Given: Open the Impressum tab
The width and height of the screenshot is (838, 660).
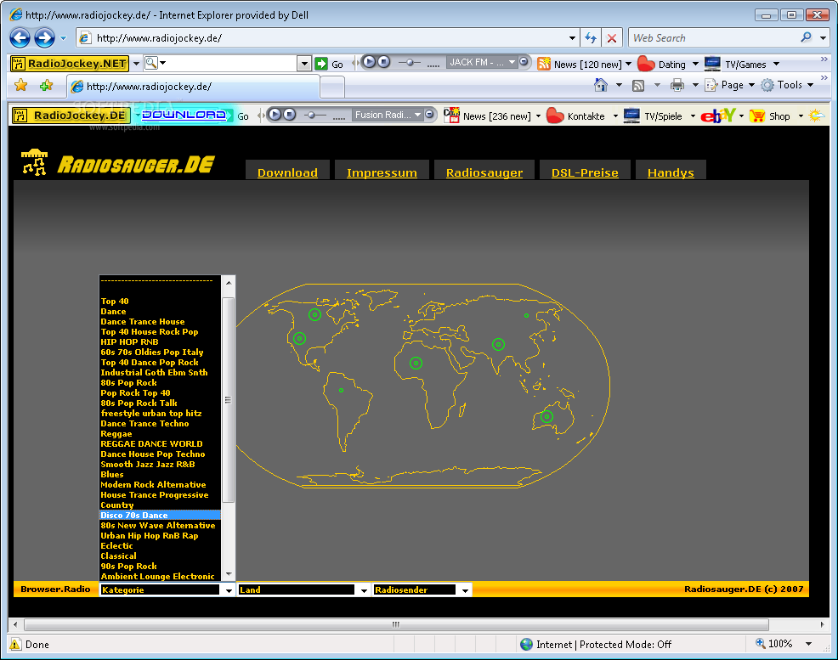Looking at the screenshot, I should (382, 172).
